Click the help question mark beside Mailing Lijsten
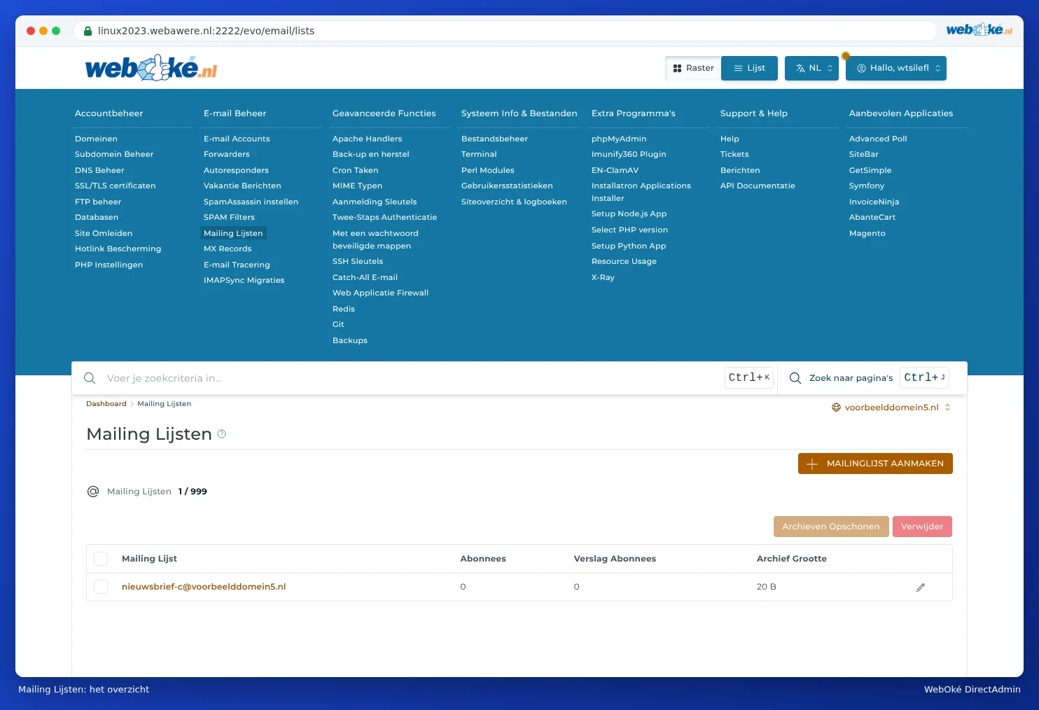The width and height of the screenshot is (1039, 710). (222, 434)
